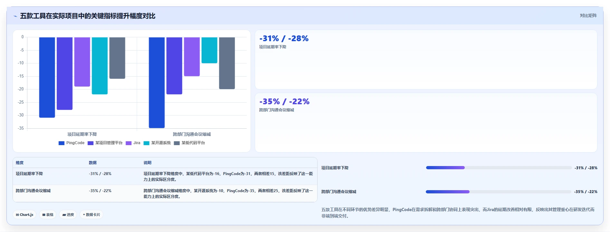
Task: Select table cell 项目延期率下降
Action: [x=29, y=174]
